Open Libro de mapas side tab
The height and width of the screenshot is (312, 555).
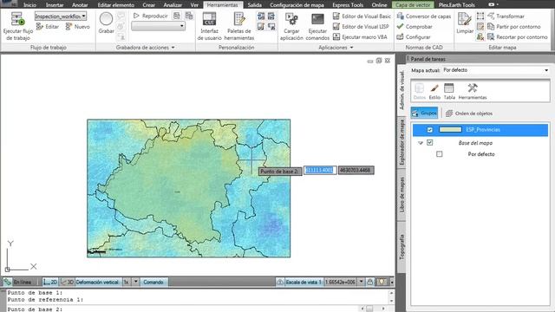click(402, 194)
